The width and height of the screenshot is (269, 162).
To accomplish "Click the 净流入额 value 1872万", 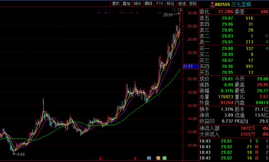I will [x=248, y=129].
